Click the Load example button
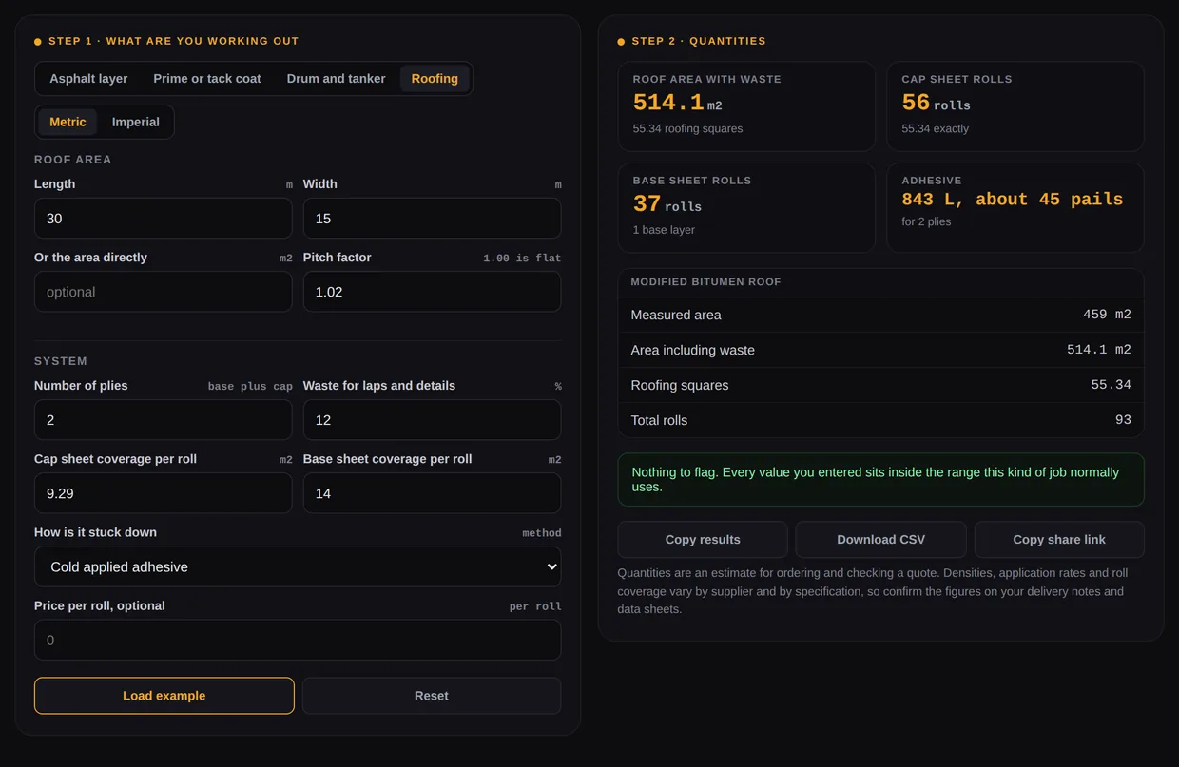 tap(164, 696)
